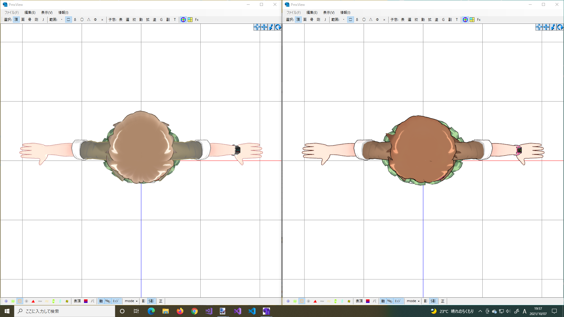Open the mode dropdown in right window
This screenshot has height=317, width=564.
[413, 301]
